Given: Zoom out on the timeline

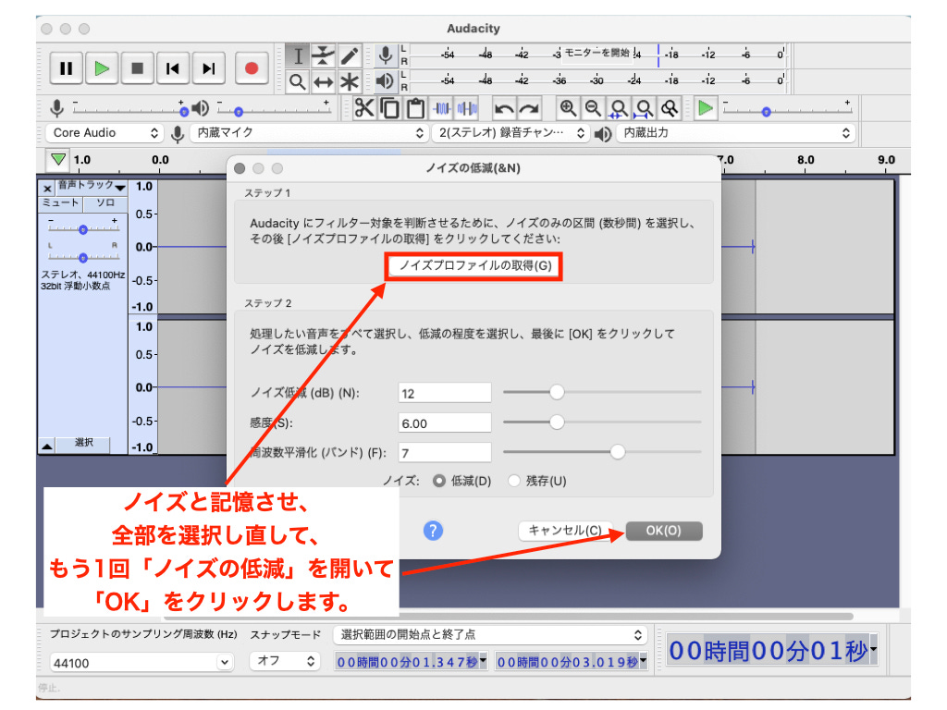Looking at the screenshot, I should [x=593, y=109].
